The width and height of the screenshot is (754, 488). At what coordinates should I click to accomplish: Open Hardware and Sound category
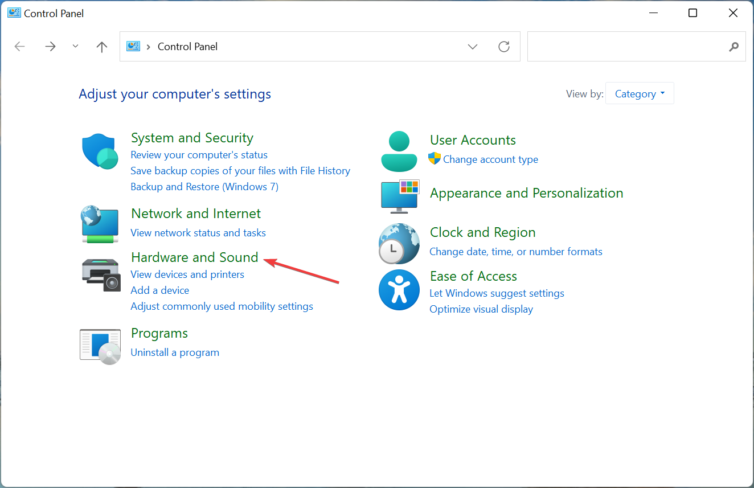[x=195, y=257]
